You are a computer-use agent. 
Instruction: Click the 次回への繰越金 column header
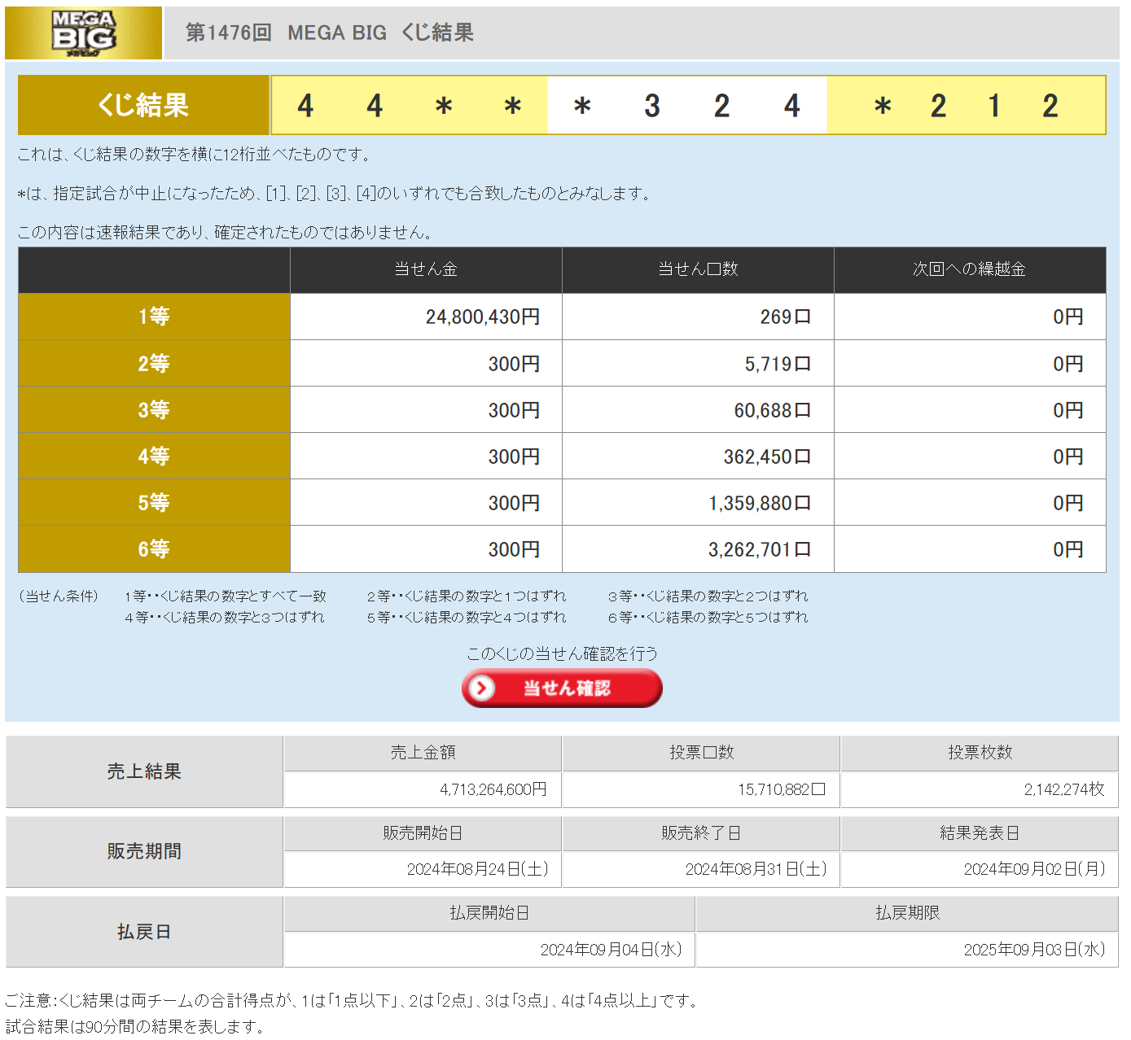970,269
